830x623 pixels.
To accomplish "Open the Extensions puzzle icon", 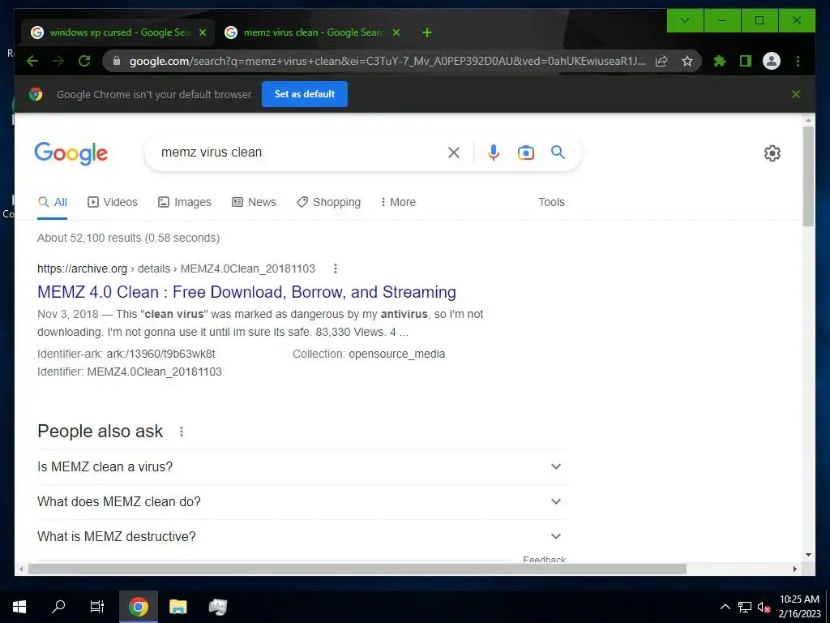I will (720, 61).
